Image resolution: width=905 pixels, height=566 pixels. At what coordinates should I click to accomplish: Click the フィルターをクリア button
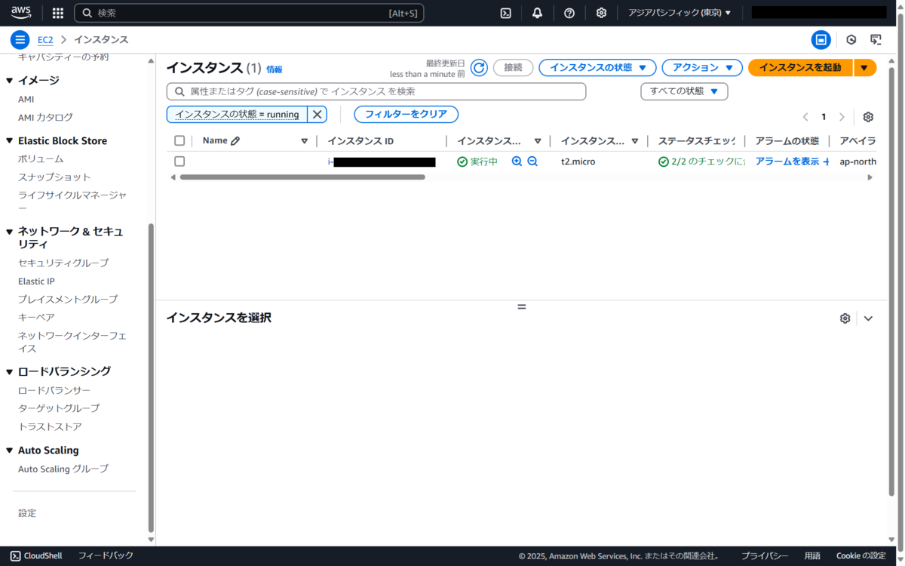coord(406,115)
